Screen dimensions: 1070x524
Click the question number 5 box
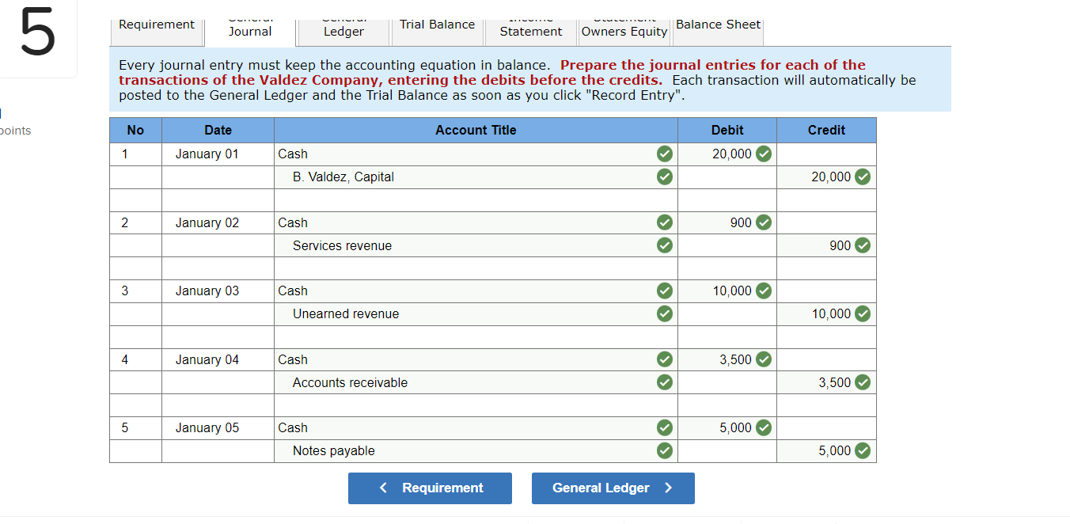click(38, 38)
